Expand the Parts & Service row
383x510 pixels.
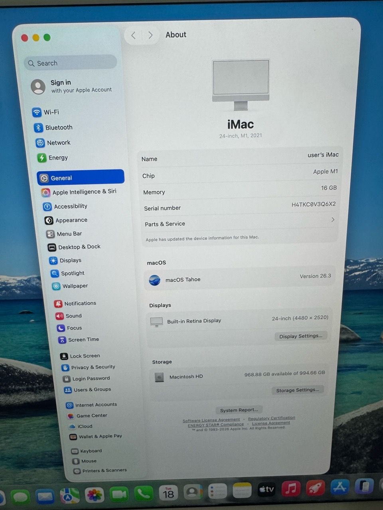[x=240, y=222]
